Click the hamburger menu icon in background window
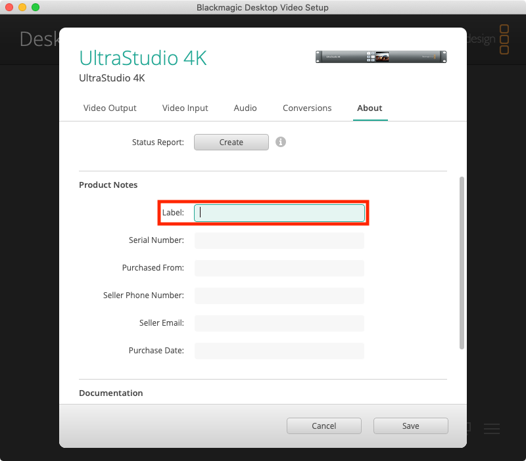This screenshot has height=461, width=526. (x=492, y=429)
